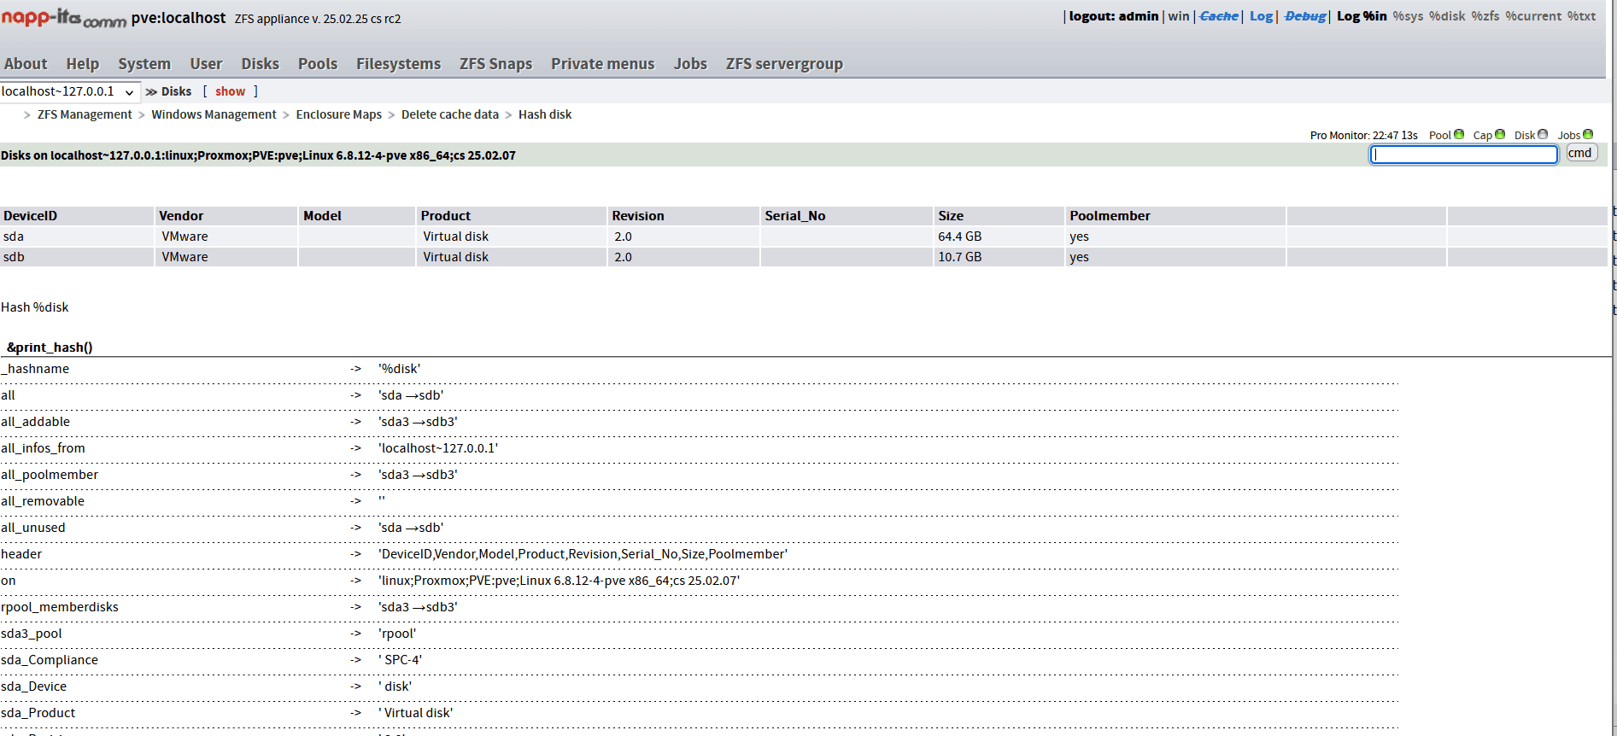Select the %disk log option
The height and width of the screenshot is (736, 1617).
pos(1447,16)
